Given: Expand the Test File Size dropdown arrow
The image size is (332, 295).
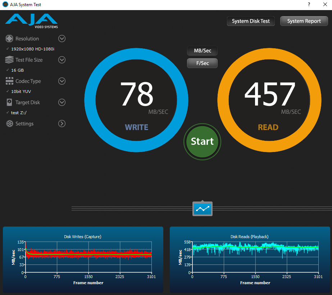Looking at the screenshot, I should point(62,60).
